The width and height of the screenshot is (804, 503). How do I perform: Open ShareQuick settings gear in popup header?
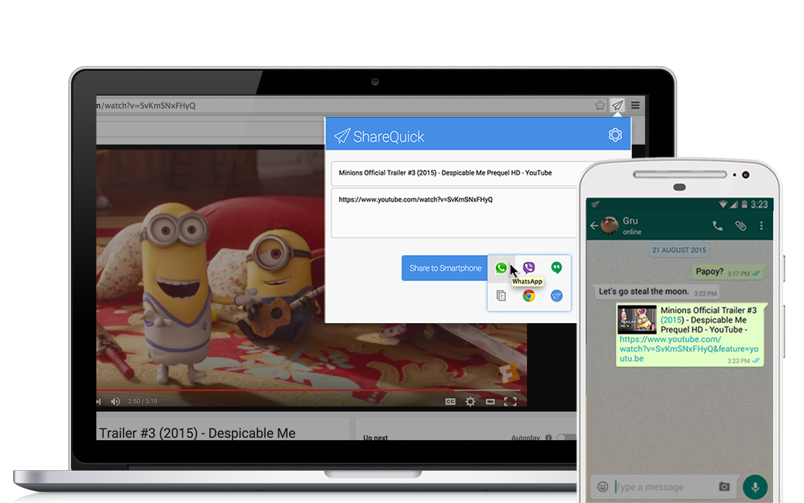tap(615, 135)
